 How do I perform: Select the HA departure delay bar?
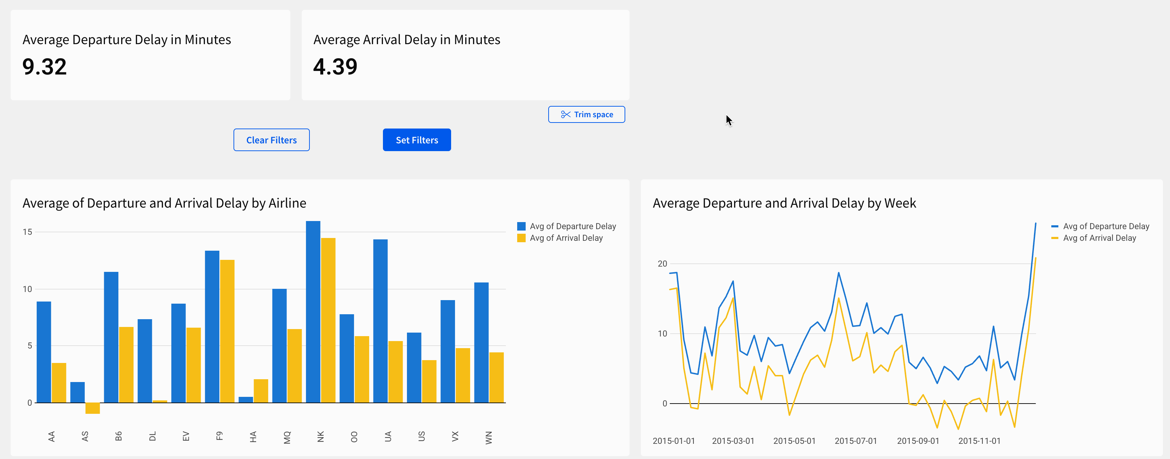[246, 400]
